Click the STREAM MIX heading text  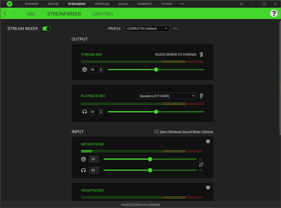click(x=91, y=55)
